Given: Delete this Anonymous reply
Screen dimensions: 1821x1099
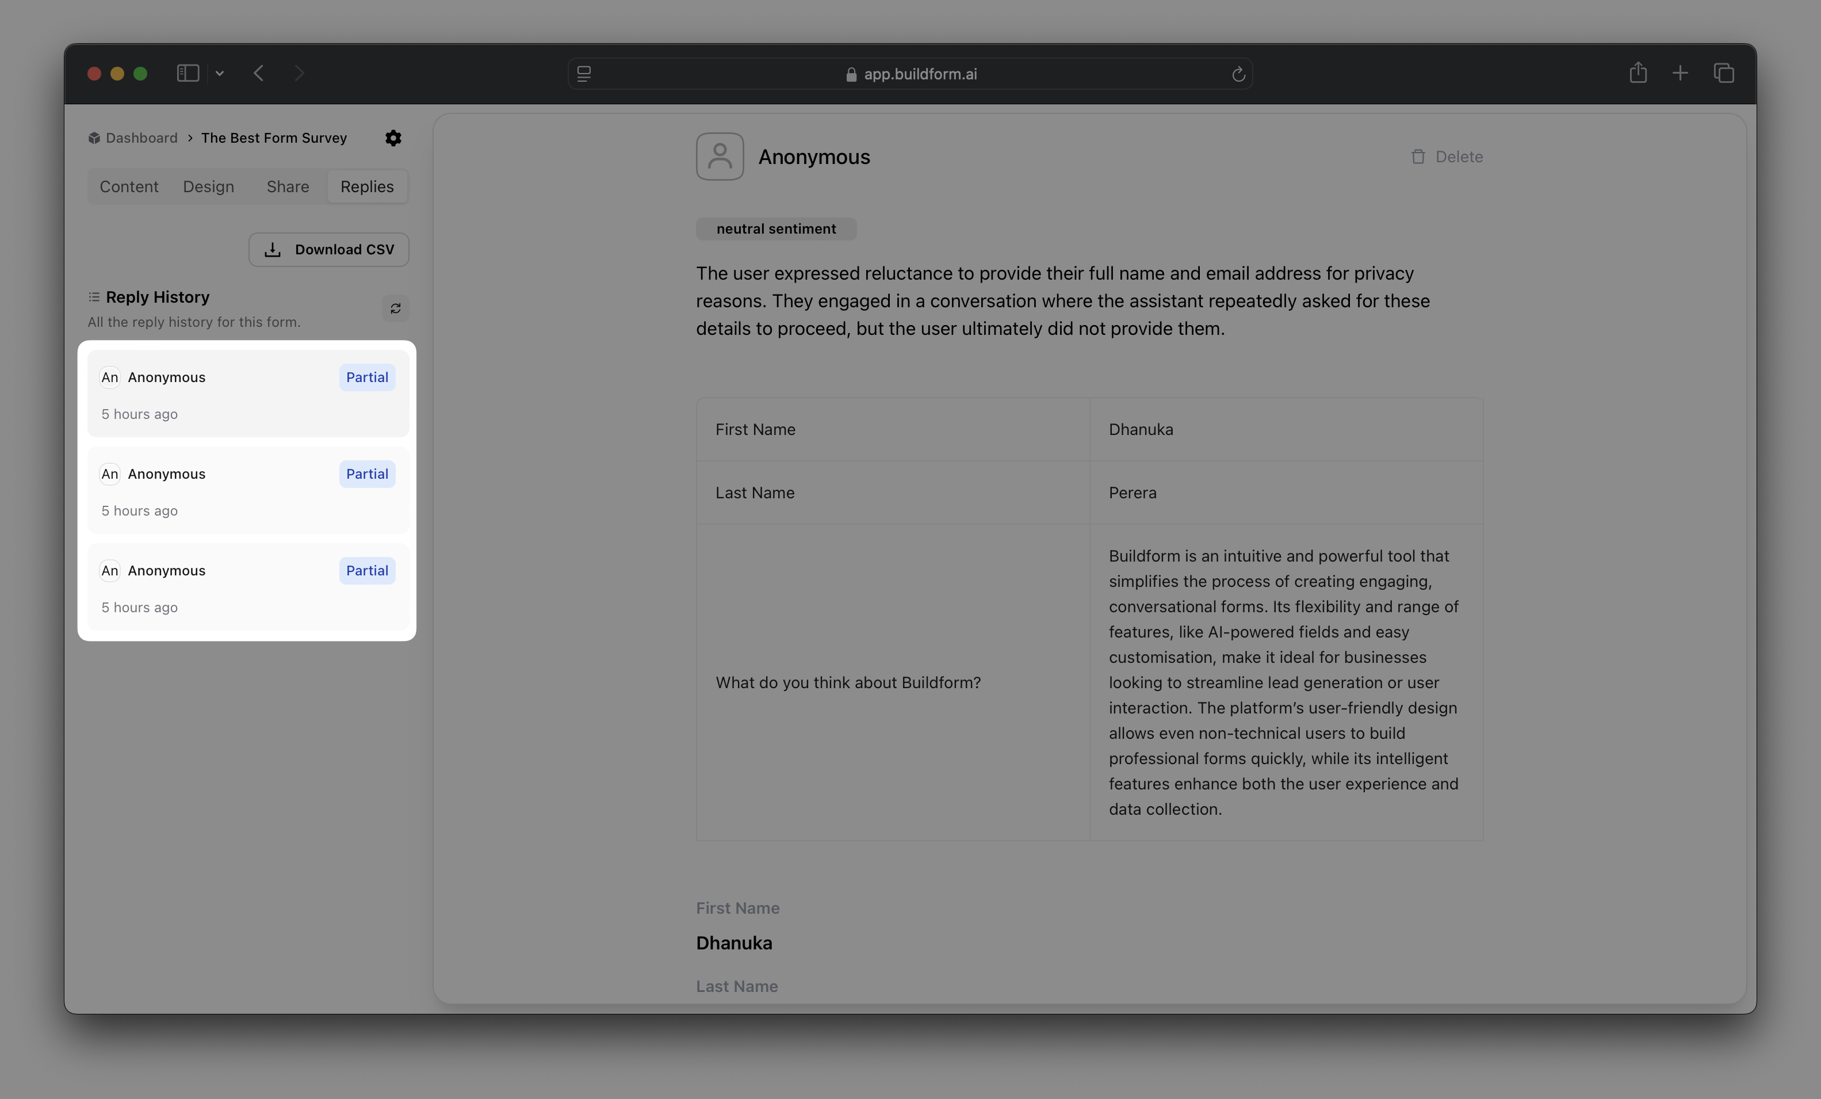Looking at the screenshot, I should coord(1447,157).
